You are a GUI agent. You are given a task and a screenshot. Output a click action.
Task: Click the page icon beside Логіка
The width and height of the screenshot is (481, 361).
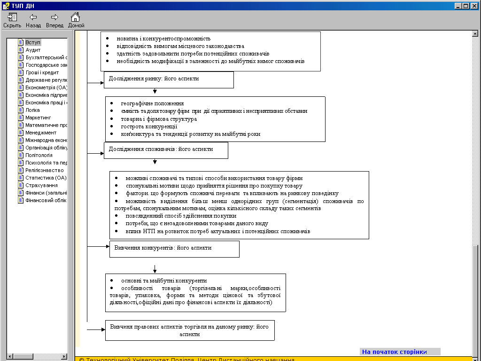21,110
